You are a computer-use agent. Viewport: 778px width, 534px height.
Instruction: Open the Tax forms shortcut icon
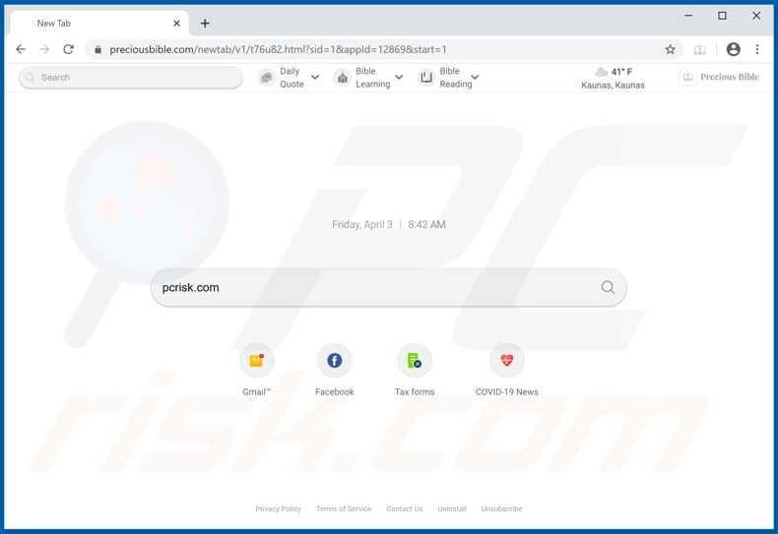coord(415,361)
